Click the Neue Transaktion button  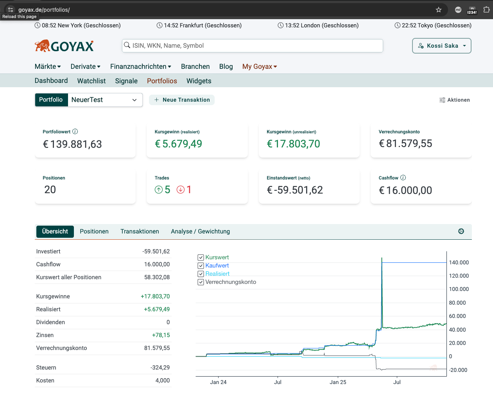pos(181,100)
